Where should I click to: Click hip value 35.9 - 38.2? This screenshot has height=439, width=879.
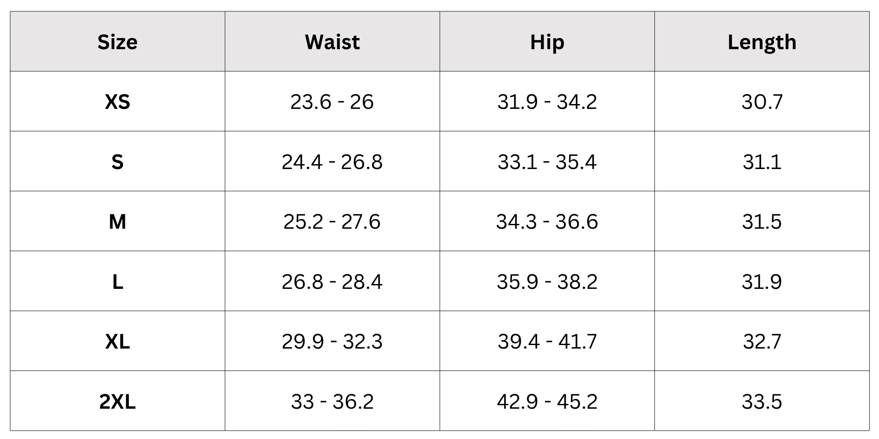click(x=547, y=282)
